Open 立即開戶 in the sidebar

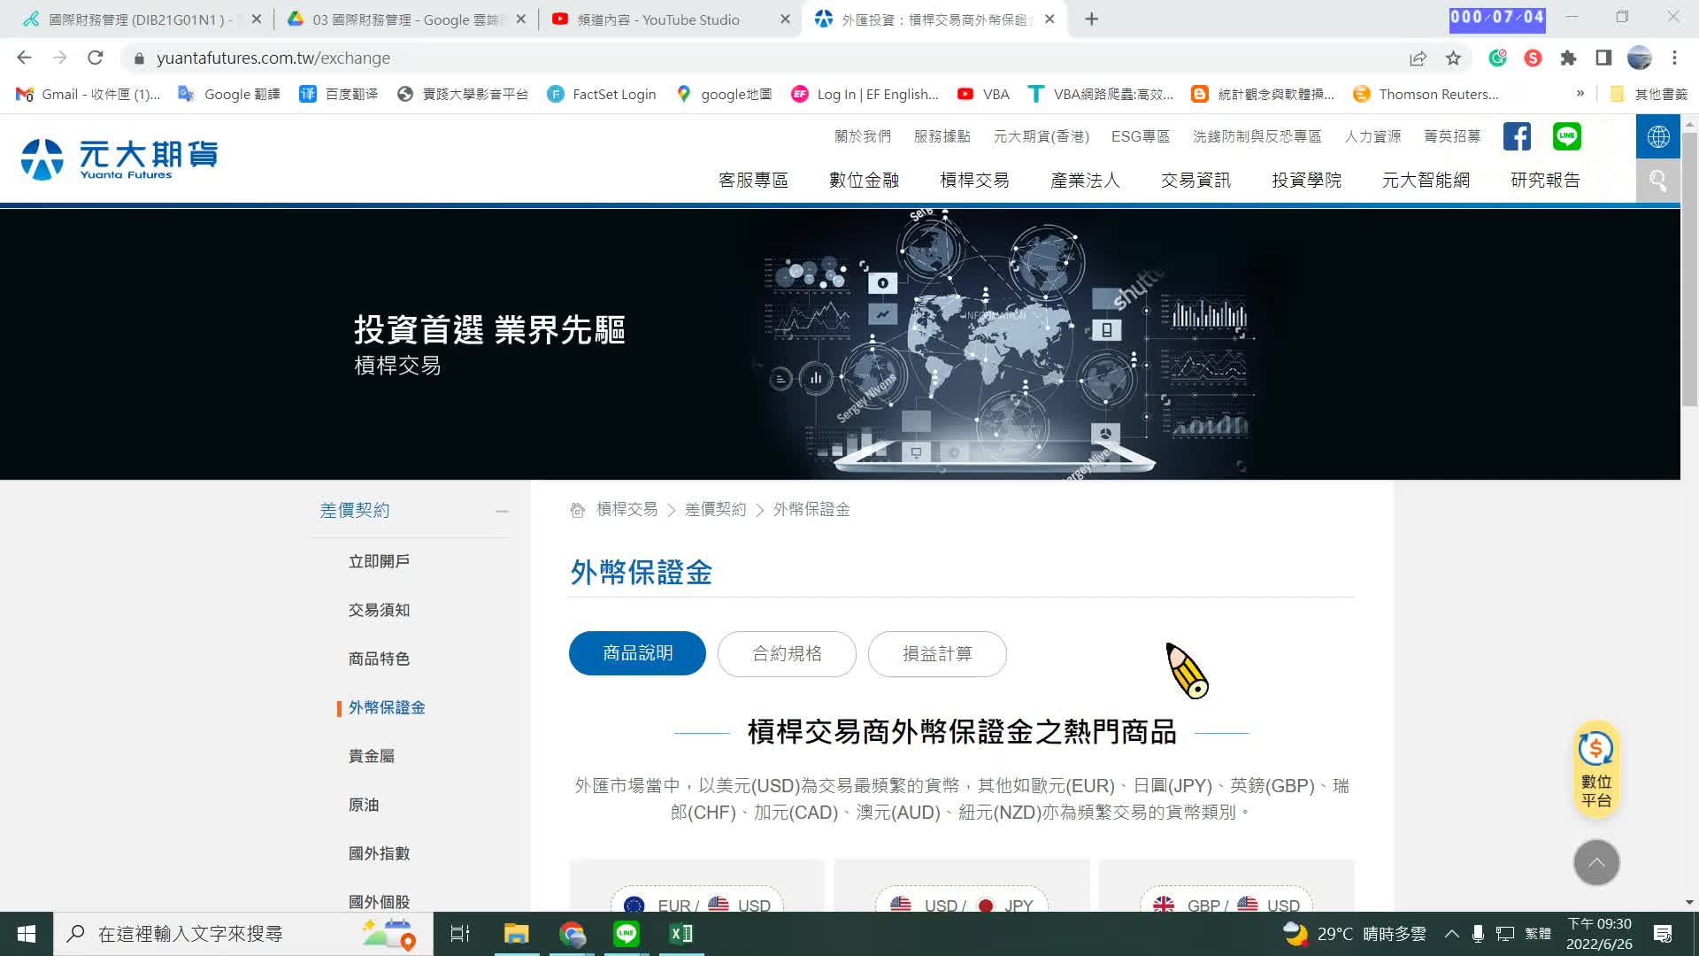point(379,561)
